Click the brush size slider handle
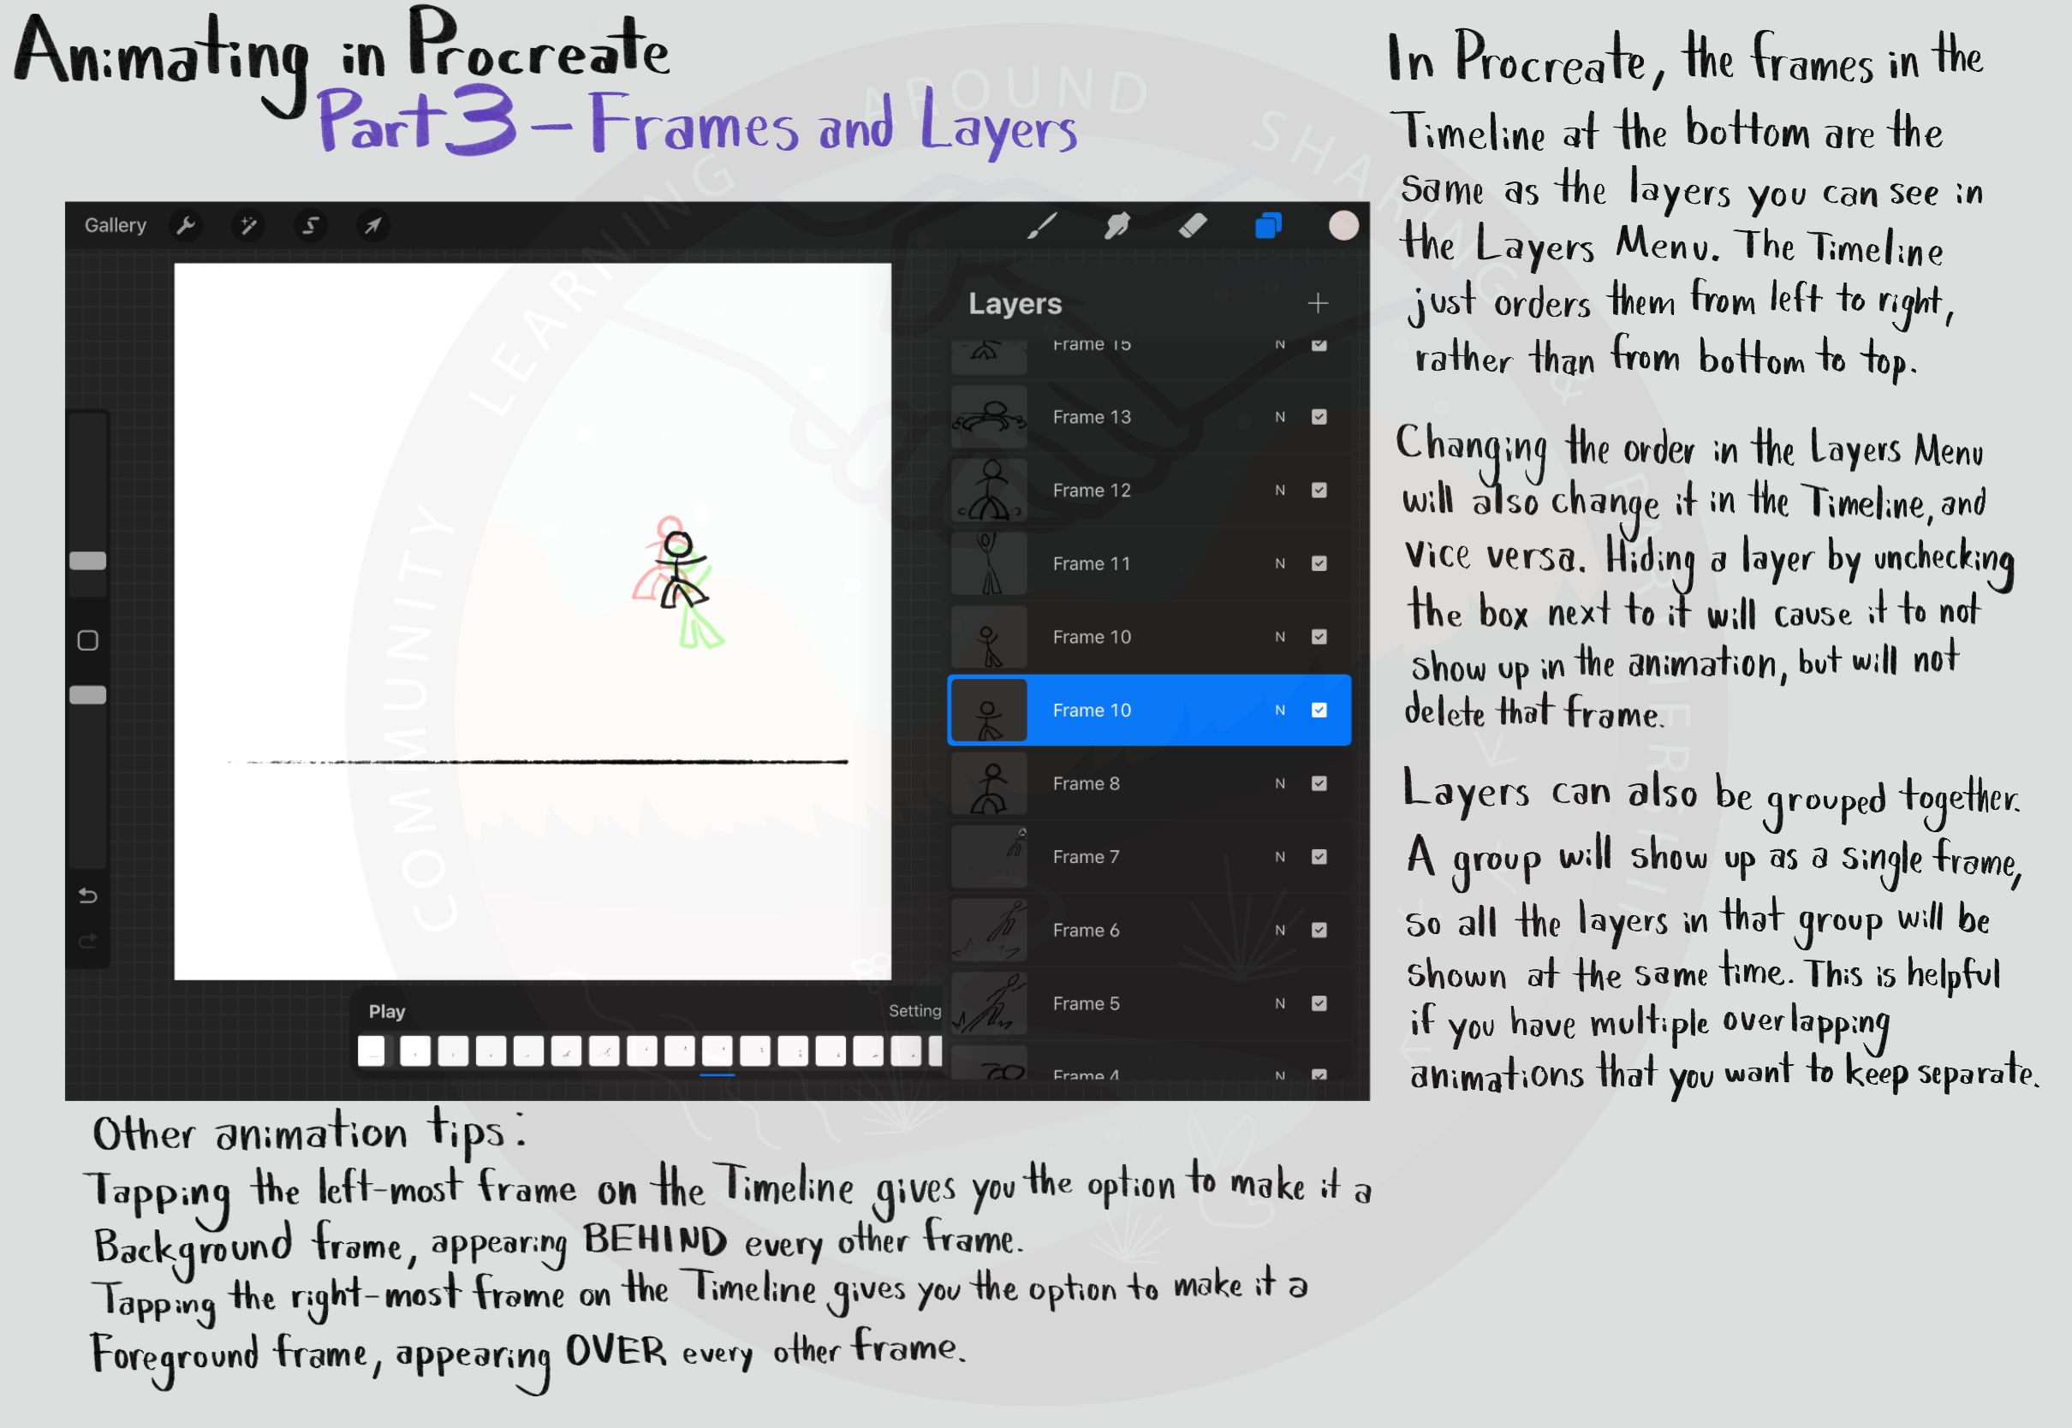Screen dimensions: 2072x1428 point(87,561)
